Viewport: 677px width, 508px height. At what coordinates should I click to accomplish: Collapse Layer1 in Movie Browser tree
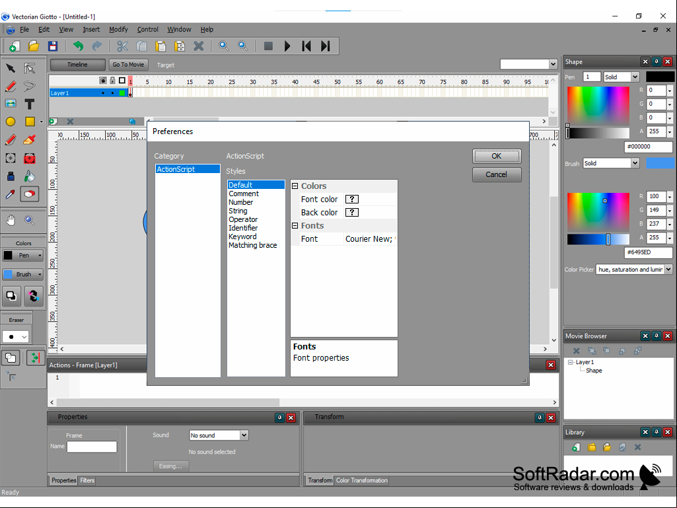(571, 363)
